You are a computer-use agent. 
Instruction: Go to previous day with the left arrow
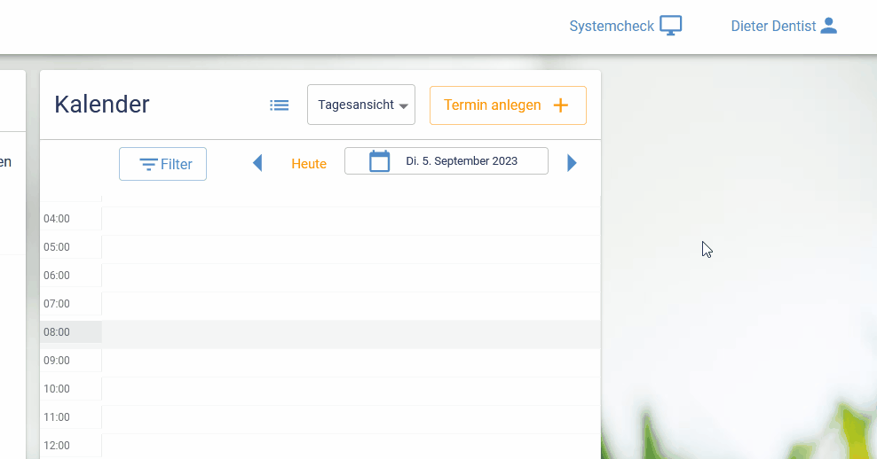[257, 163]
